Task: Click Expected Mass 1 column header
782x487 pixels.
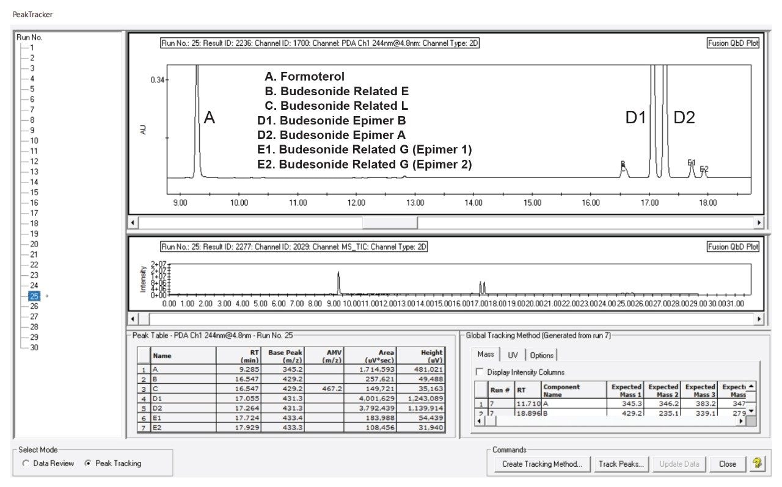Action: coord(625,390)
